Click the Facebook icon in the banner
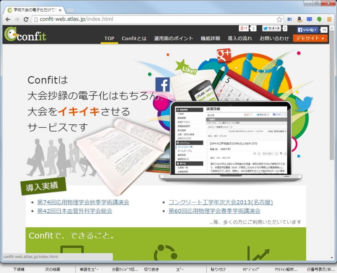 (x=163, y=84)
